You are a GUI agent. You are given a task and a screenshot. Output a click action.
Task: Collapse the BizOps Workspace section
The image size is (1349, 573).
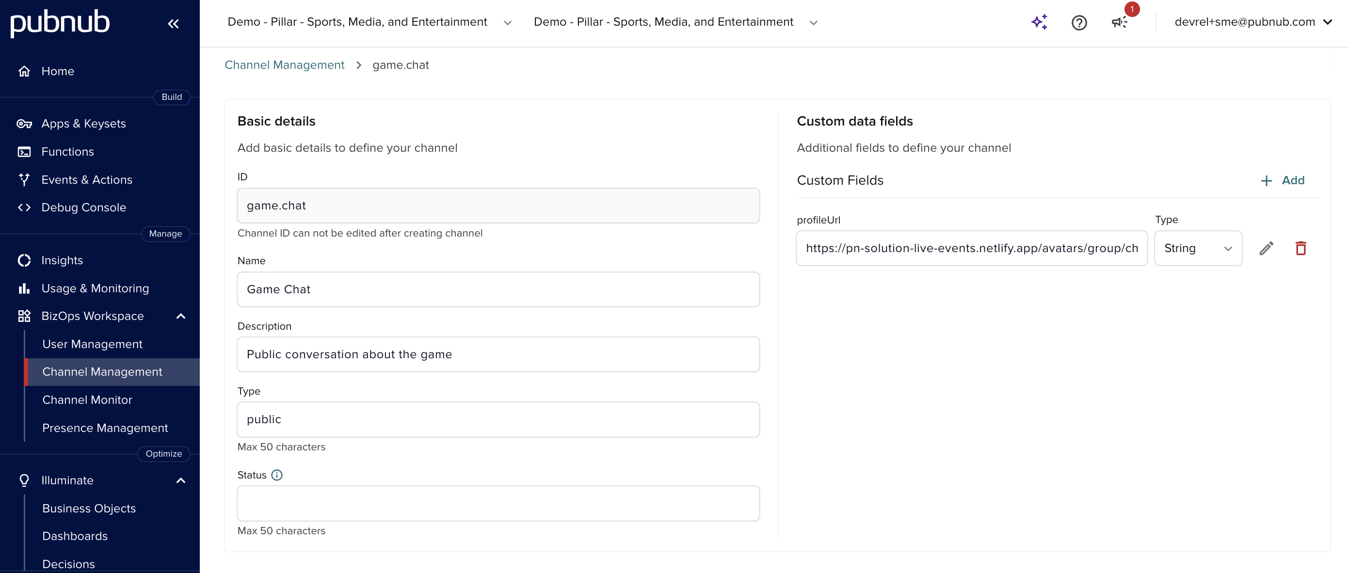pos(181,316)
